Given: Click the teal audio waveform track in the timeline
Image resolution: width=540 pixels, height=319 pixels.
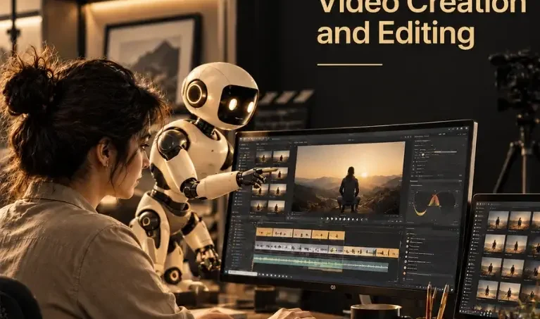Looking at the screenshot, I should pyautogui.click(x=320, y=262).
